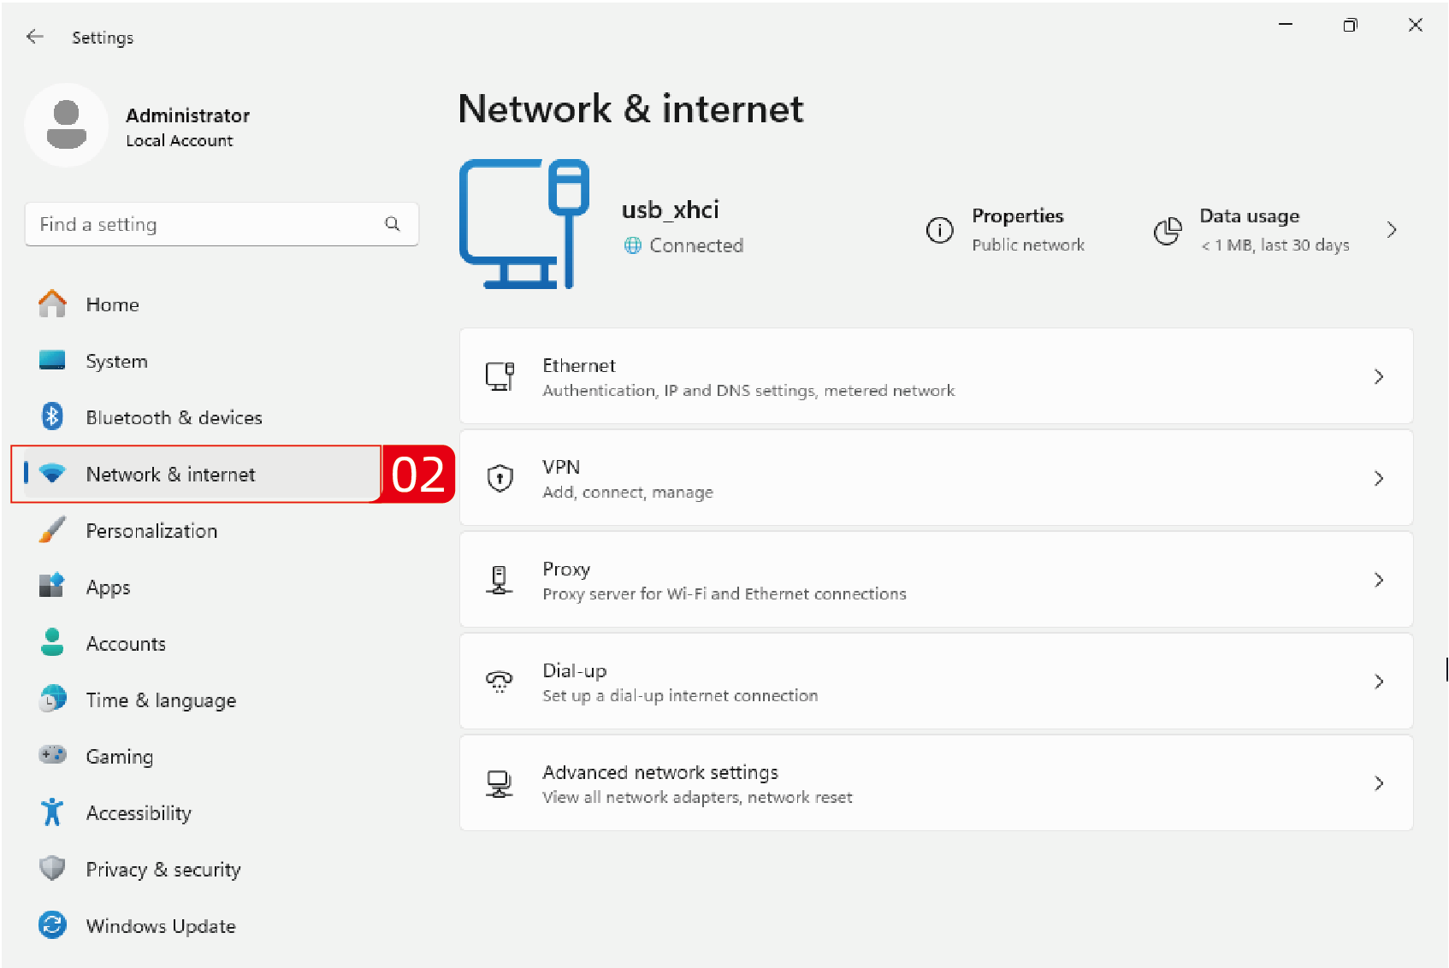Click the back arrow in Settings header
Screen dimensions: 1449x968
pos(34,37)
